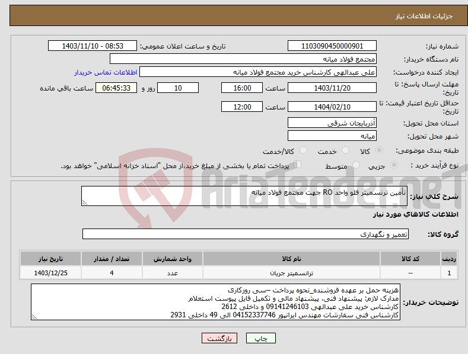Click the row number cell 1

point(449,273)
